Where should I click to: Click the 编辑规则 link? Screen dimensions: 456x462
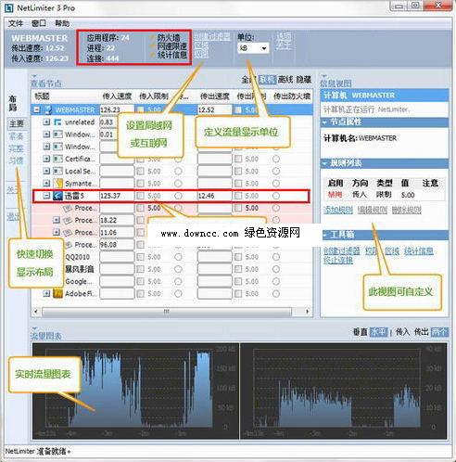point(373,211)
